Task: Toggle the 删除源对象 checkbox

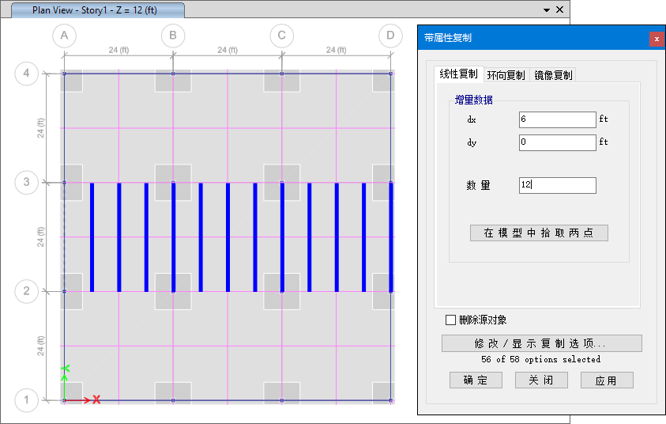Action: click(451, 320)
